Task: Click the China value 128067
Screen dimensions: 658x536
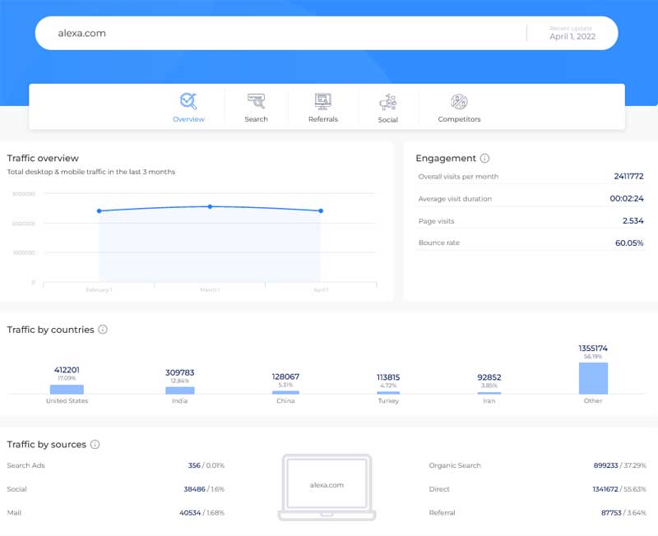Action: [x=285, y=377]
